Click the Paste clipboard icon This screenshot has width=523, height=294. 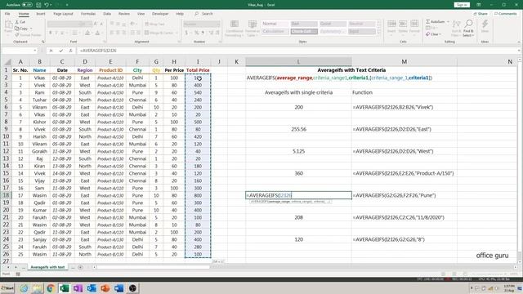pyautogui.click(x=8, y=25)
